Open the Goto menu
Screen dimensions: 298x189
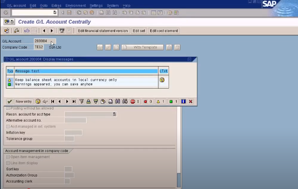pos(44,5)
